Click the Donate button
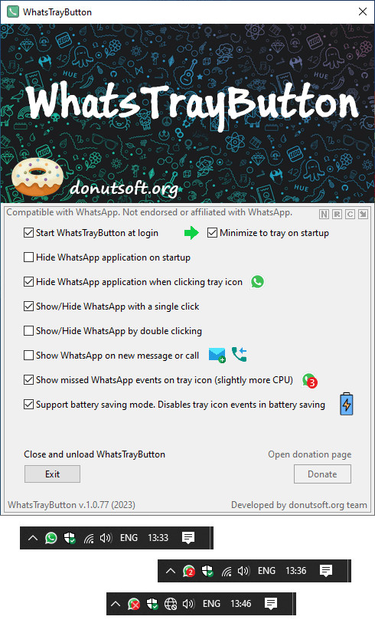The image size is (375, 623). (x=322, y=474)
